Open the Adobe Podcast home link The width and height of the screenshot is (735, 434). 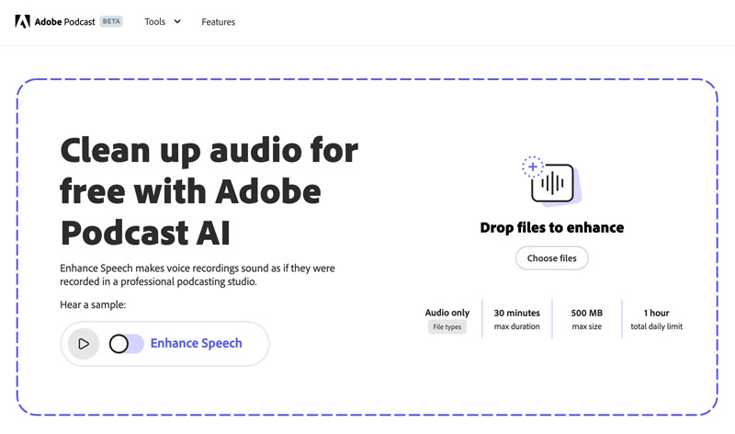64,21
